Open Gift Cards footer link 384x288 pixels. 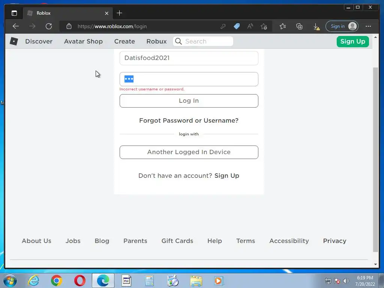coord(177,241)
